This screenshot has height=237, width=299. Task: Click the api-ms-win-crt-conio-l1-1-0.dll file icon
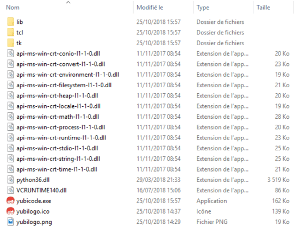10,53
